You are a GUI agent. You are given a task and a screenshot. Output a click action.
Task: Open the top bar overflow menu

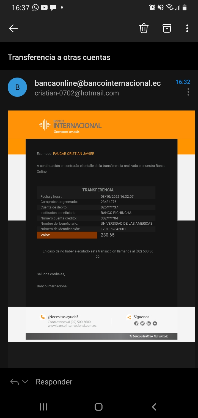click(x=187, y=28)
